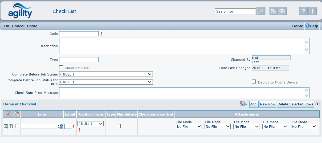Viewport: 322px width, 143px height.
Task: Collapse the Items of Checklist section
Action: [317, 104]
